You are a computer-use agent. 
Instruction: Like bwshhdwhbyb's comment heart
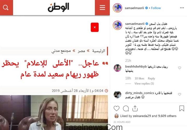pos(180,68)
